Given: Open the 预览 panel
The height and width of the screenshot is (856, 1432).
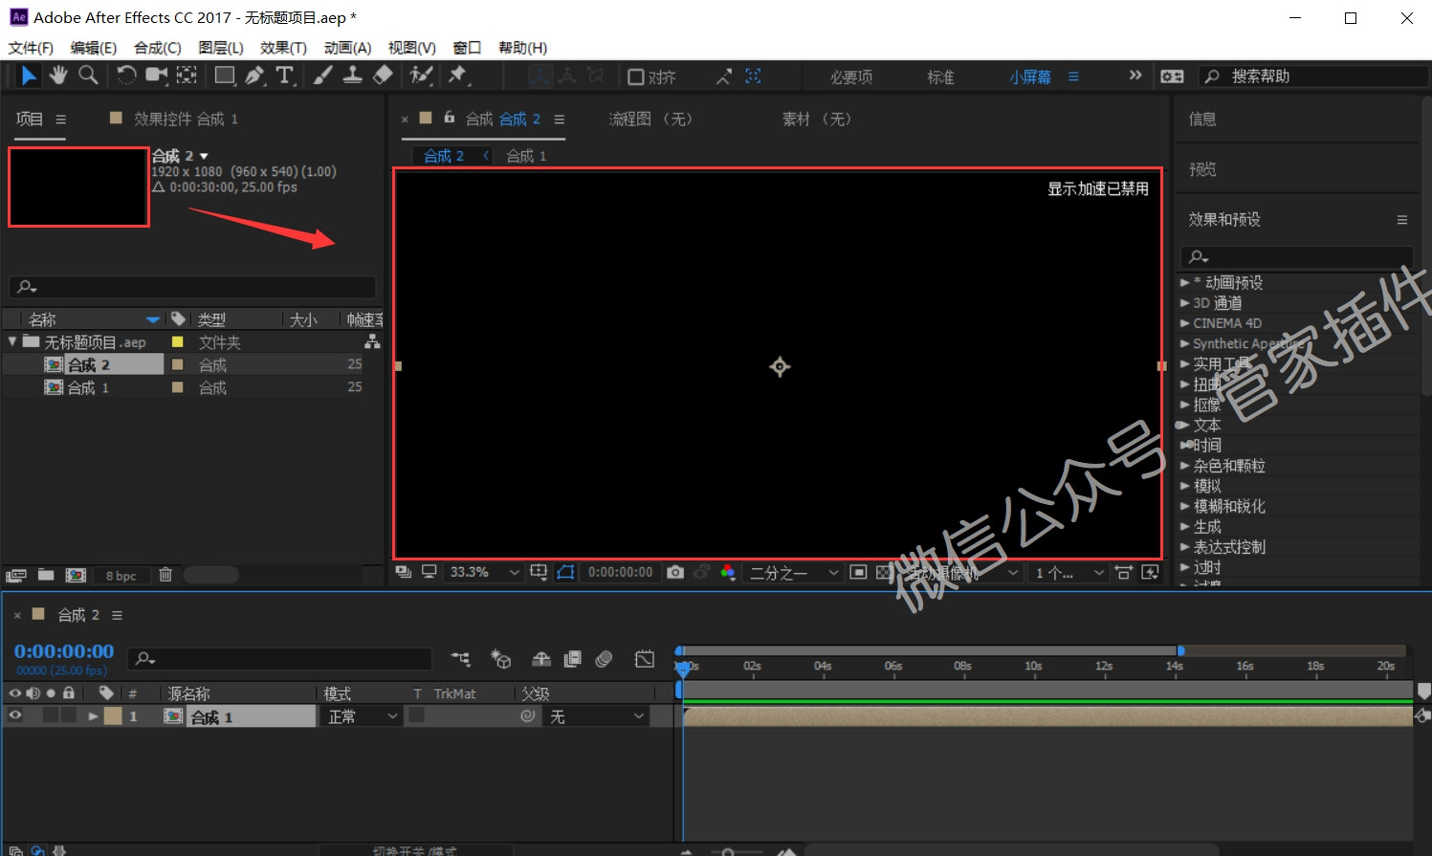Looking at the screenshot, I should pos(1202,169).
